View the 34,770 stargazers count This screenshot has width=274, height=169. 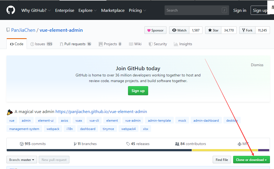pyautogui.click(x=229, y=30)
